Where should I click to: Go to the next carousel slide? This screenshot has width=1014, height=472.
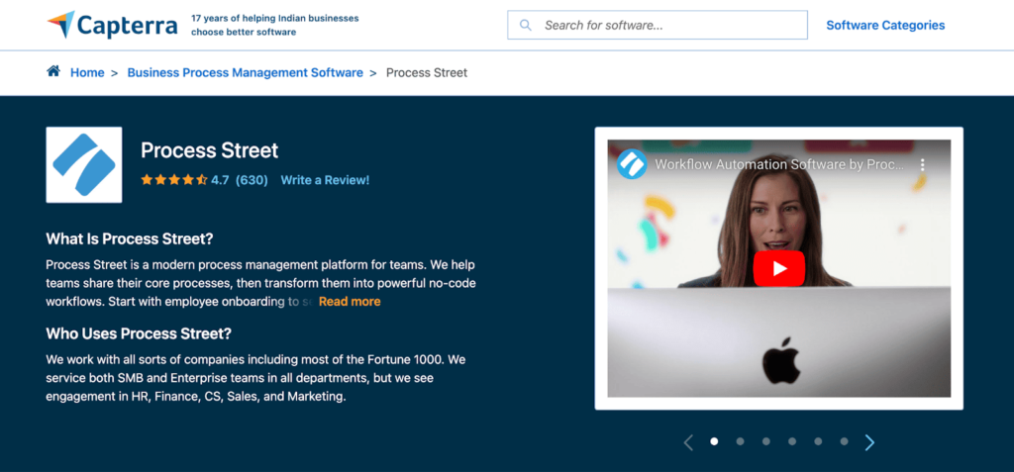pos(869,442)
